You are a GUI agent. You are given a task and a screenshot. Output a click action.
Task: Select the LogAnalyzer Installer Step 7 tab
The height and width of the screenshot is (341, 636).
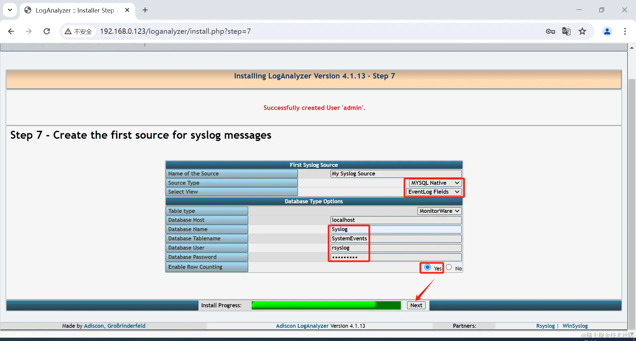[78, 10]
